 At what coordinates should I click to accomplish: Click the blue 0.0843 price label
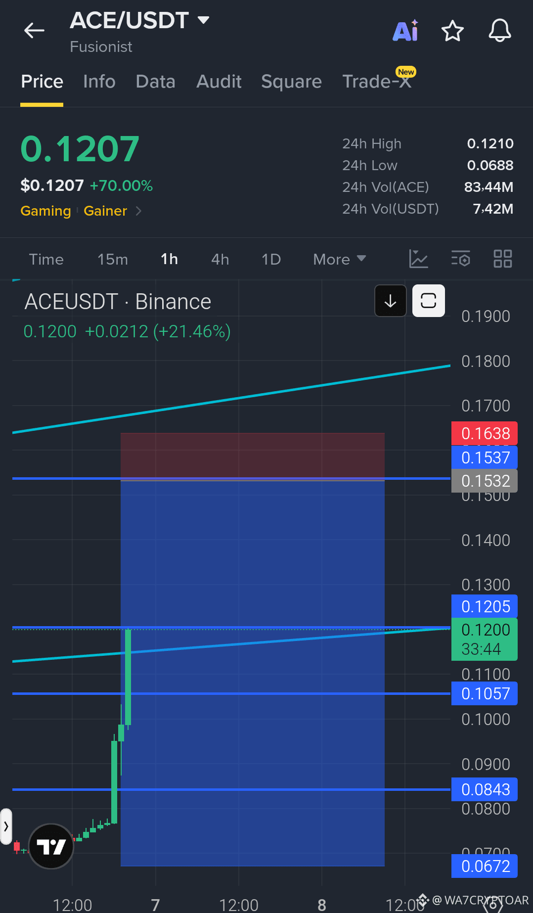(485, 789)
